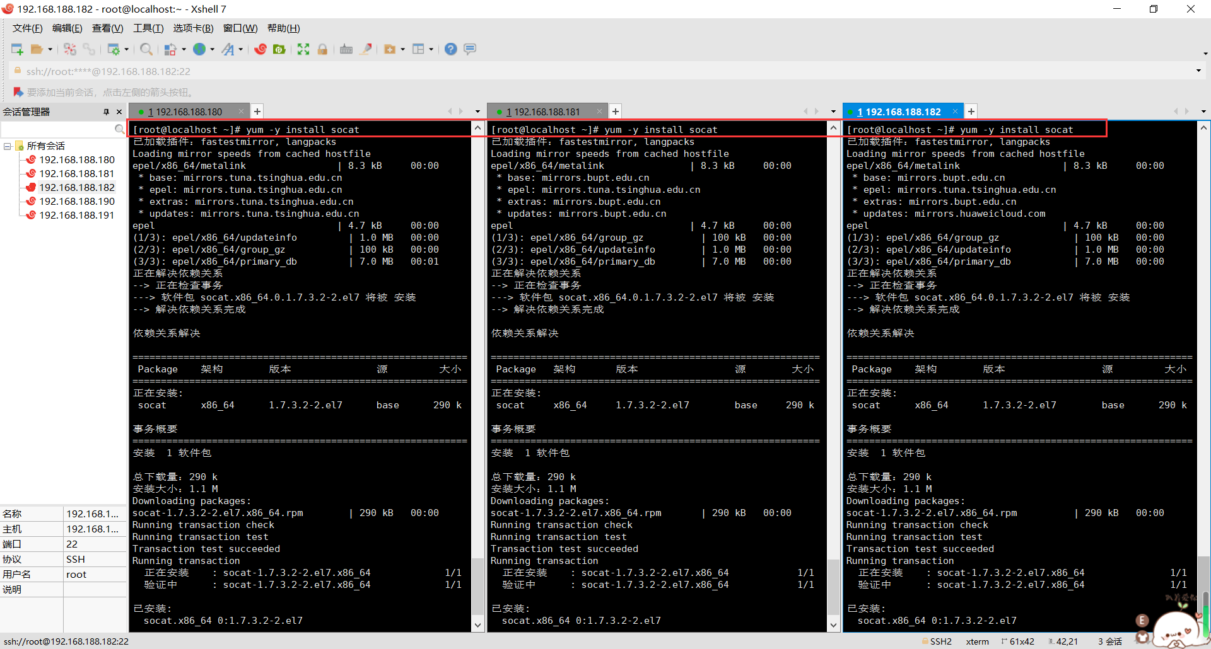Select session 192.168.188.181 in tree

click(77, 174)
